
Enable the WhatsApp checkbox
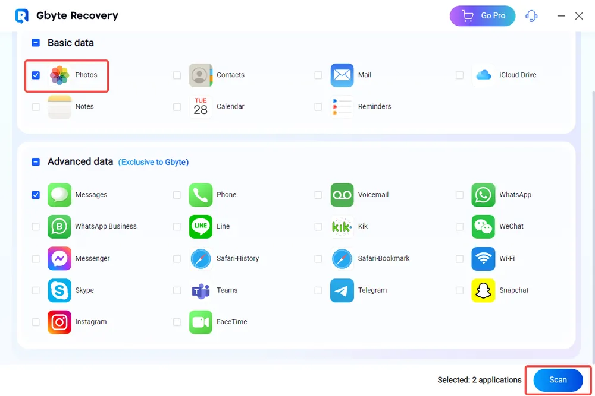point(459,195)
